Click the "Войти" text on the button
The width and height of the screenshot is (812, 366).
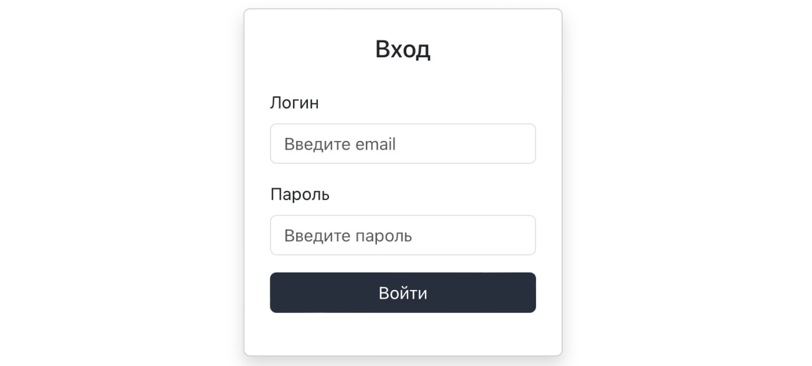tap(403, 293)
